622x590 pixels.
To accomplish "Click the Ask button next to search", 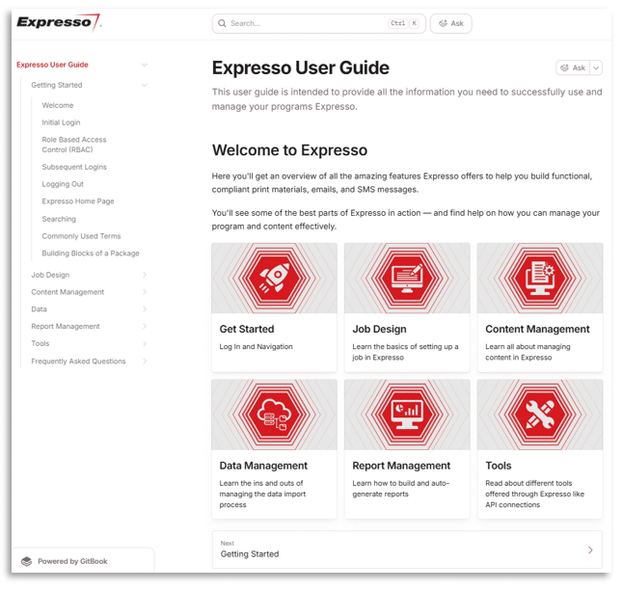I will tap(450, 23).
